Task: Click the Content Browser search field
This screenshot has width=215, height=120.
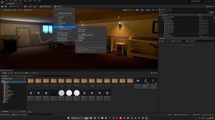Action: pyautogui.click(x=52, y=76)
